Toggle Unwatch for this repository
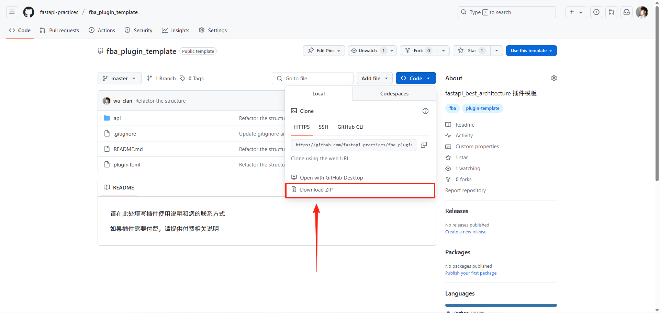Viewport: 660px width, 313px height. [368, 51]
